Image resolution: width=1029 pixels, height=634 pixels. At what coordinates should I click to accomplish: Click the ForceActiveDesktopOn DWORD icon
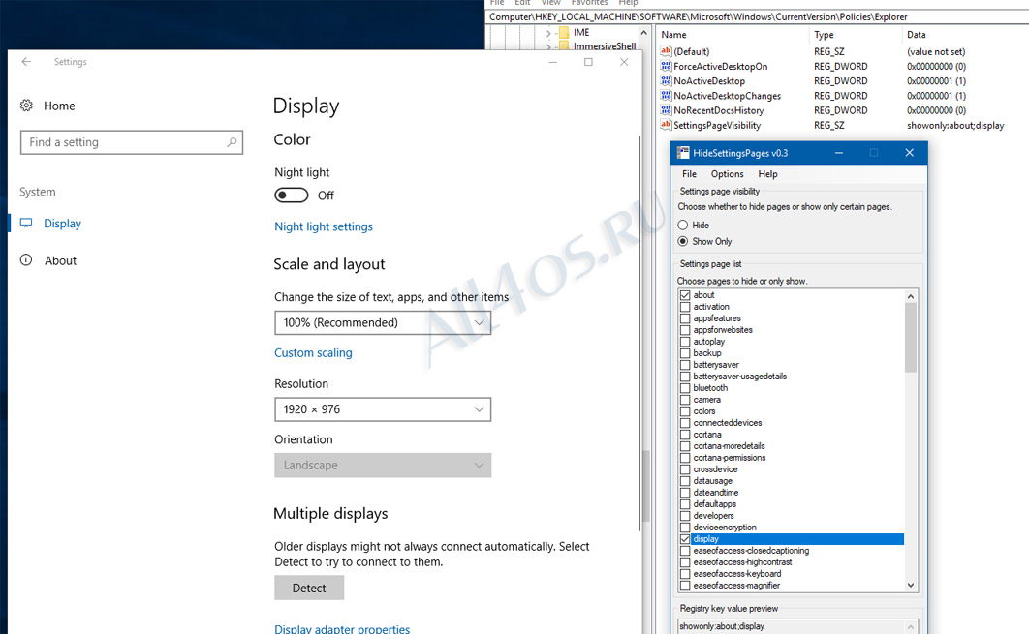click(x=666, y=66)
